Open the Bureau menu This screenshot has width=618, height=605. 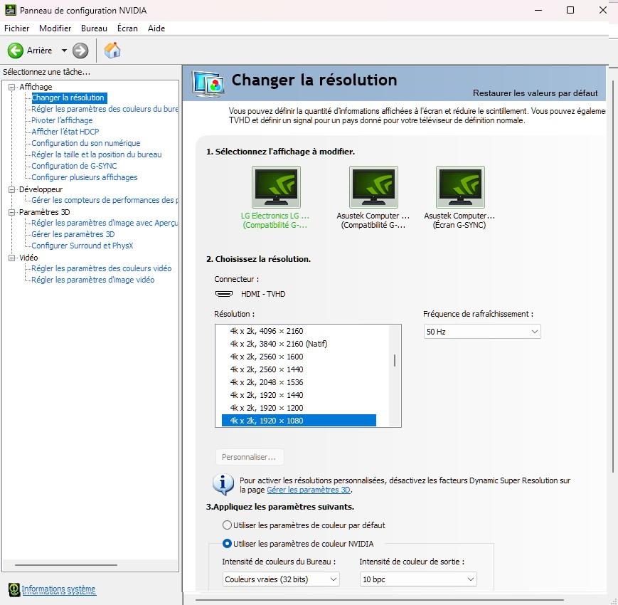coord(94,28)
